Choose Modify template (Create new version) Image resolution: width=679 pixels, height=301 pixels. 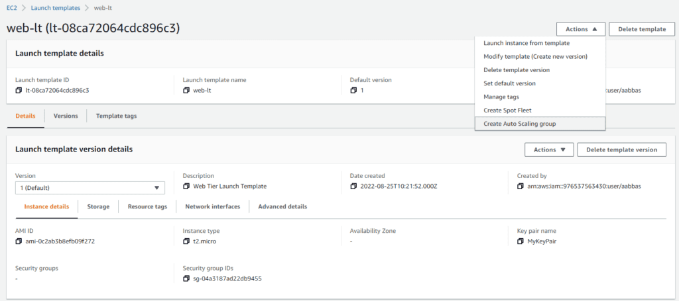click(540, 57)
